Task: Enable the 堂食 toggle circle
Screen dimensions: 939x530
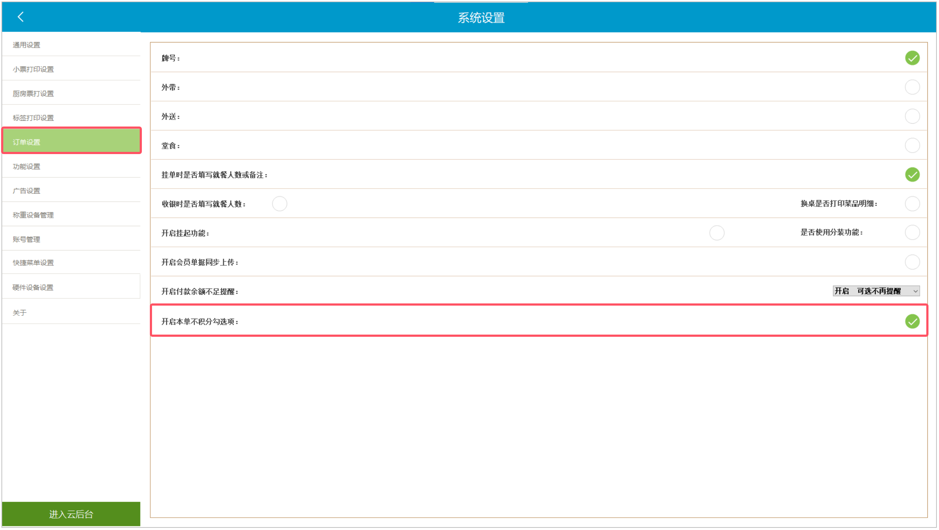Action: click(x=912, y=145)
